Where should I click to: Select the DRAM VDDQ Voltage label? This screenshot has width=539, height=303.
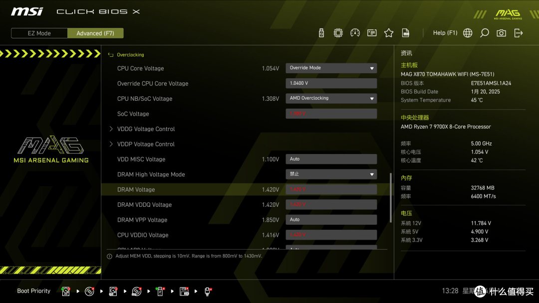click(144, 204)
